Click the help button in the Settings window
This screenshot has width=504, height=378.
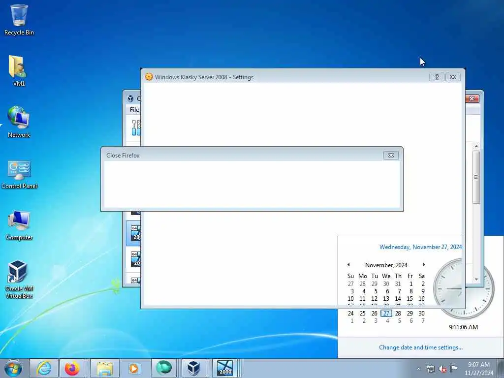[437, 77]
